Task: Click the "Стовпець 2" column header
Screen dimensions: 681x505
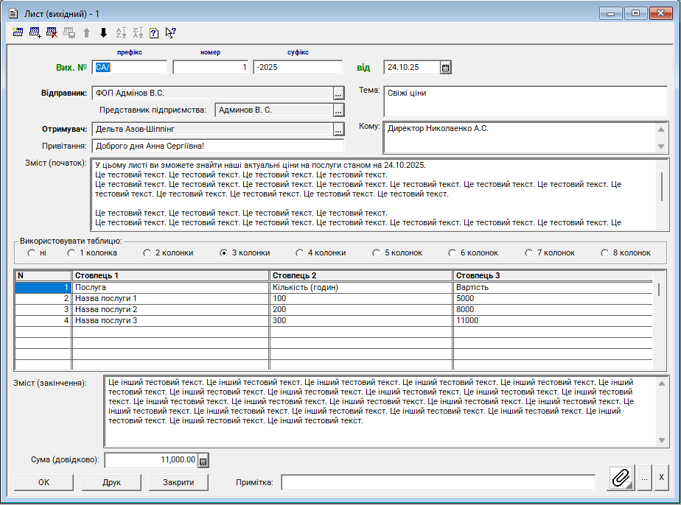Action: (x=361, y=275)
